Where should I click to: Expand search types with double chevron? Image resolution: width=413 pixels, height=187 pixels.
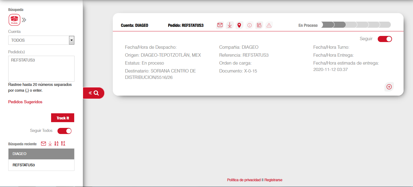pyautogui.click(x=24, y=20)
